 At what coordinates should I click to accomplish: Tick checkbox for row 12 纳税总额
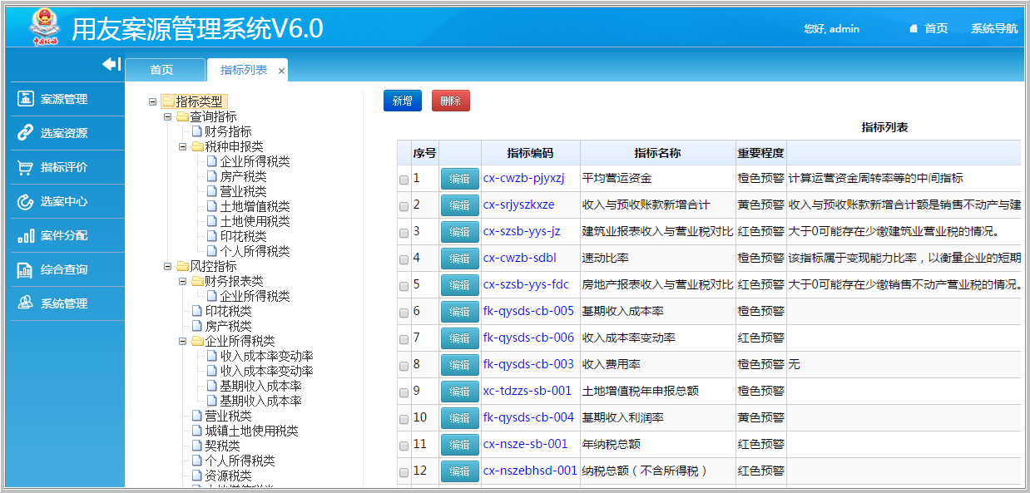404,472
